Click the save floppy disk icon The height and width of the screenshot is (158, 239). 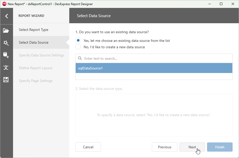[x=6, y=80]
